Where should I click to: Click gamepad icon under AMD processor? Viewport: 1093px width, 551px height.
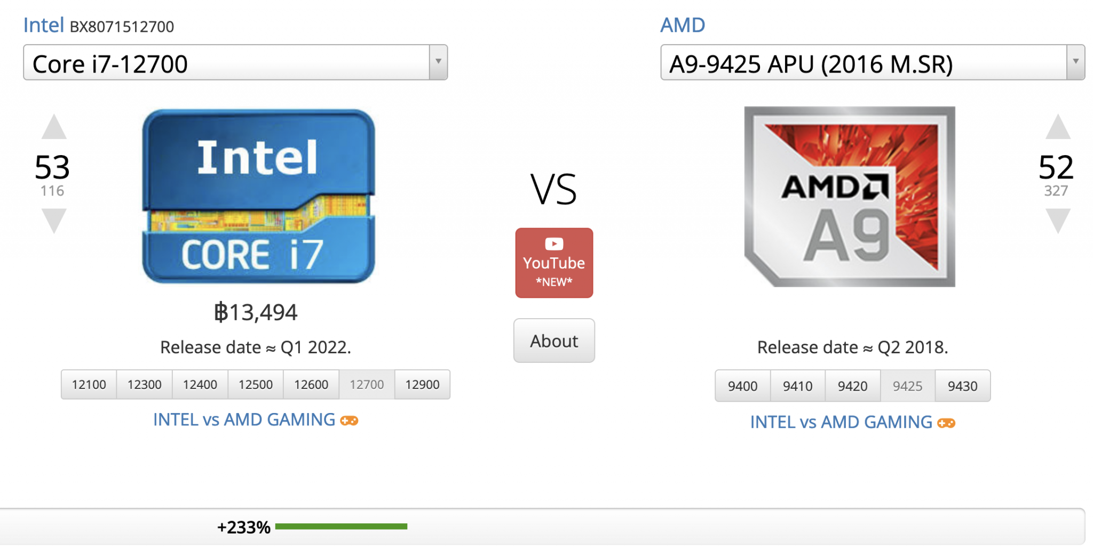click(946, 423)
